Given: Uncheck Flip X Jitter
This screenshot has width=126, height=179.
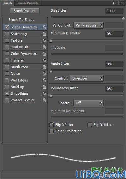Looking at the screenshot, I should pos(52,125).
